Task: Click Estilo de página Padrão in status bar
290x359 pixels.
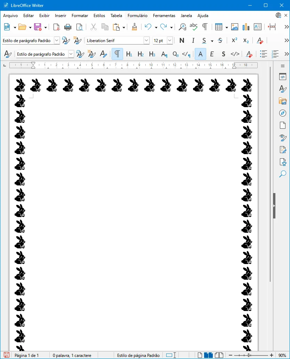Action: (x=138, y=356)
